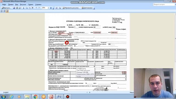Click the 'Форма по КНД 1151078' text
Screen dimensions: 176x99
point(57,27)
